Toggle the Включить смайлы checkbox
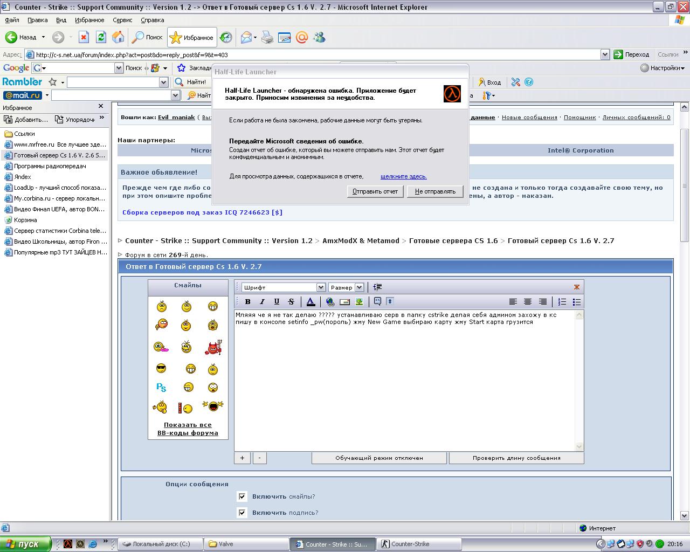The image size is (690, 552). 242,496
